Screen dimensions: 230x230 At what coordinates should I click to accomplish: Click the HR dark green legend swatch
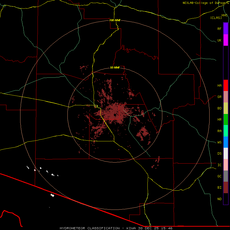226,120
